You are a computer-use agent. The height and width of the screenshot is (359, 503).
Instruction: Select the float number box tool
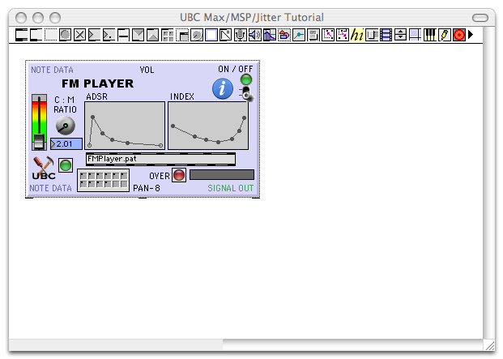pyautogui.click(x=109, y=35)
